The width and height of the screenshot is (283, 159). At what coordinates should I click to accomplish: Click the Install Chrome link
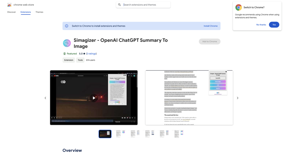point(210,26)
